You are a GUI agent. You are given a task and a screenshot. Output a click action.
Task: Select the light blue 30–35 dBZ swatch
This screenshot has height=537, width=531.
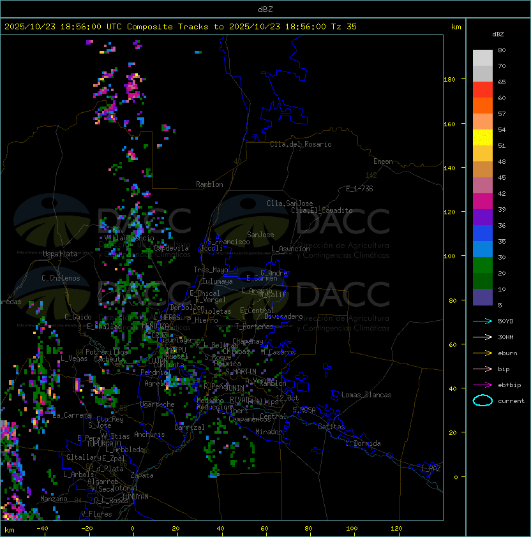tap(482, 249)
